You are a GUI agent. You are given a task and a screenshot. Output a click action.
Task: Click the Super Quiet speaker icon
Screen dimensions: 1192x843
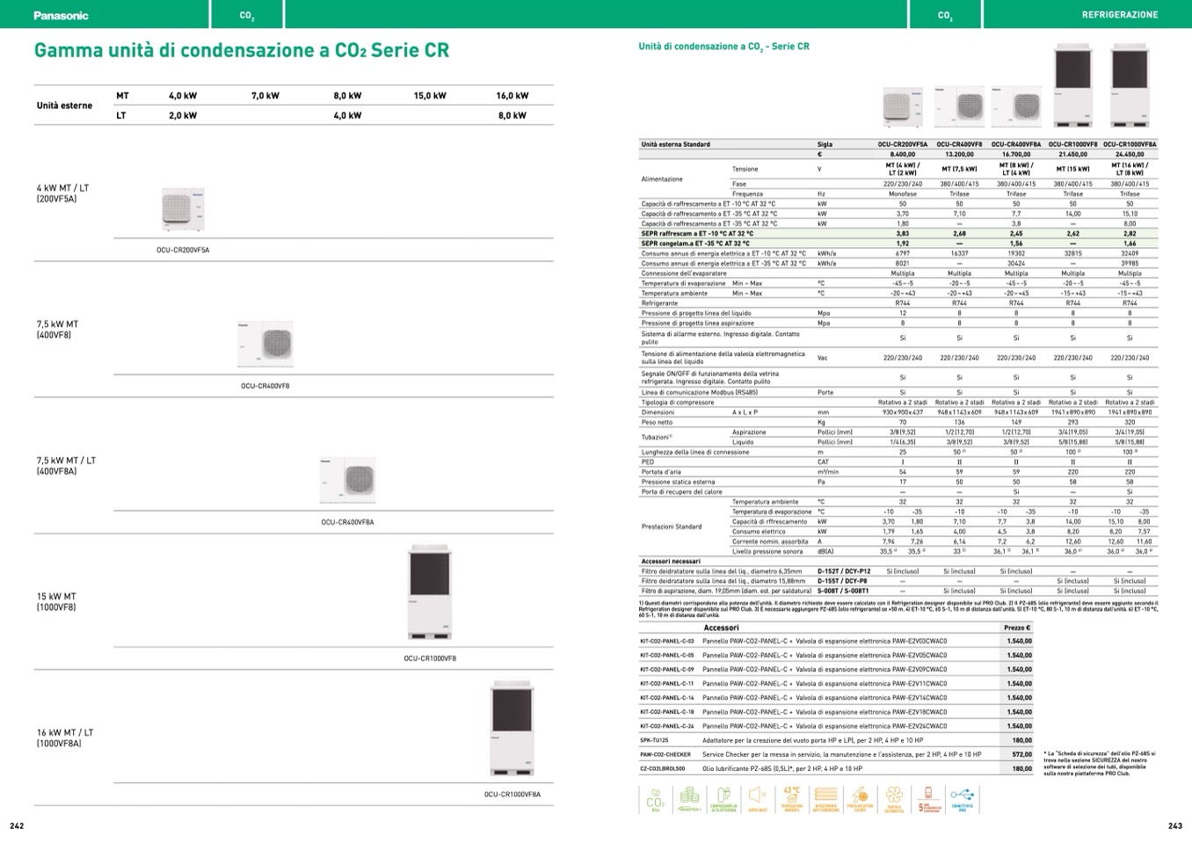click(x=757, y=800)
